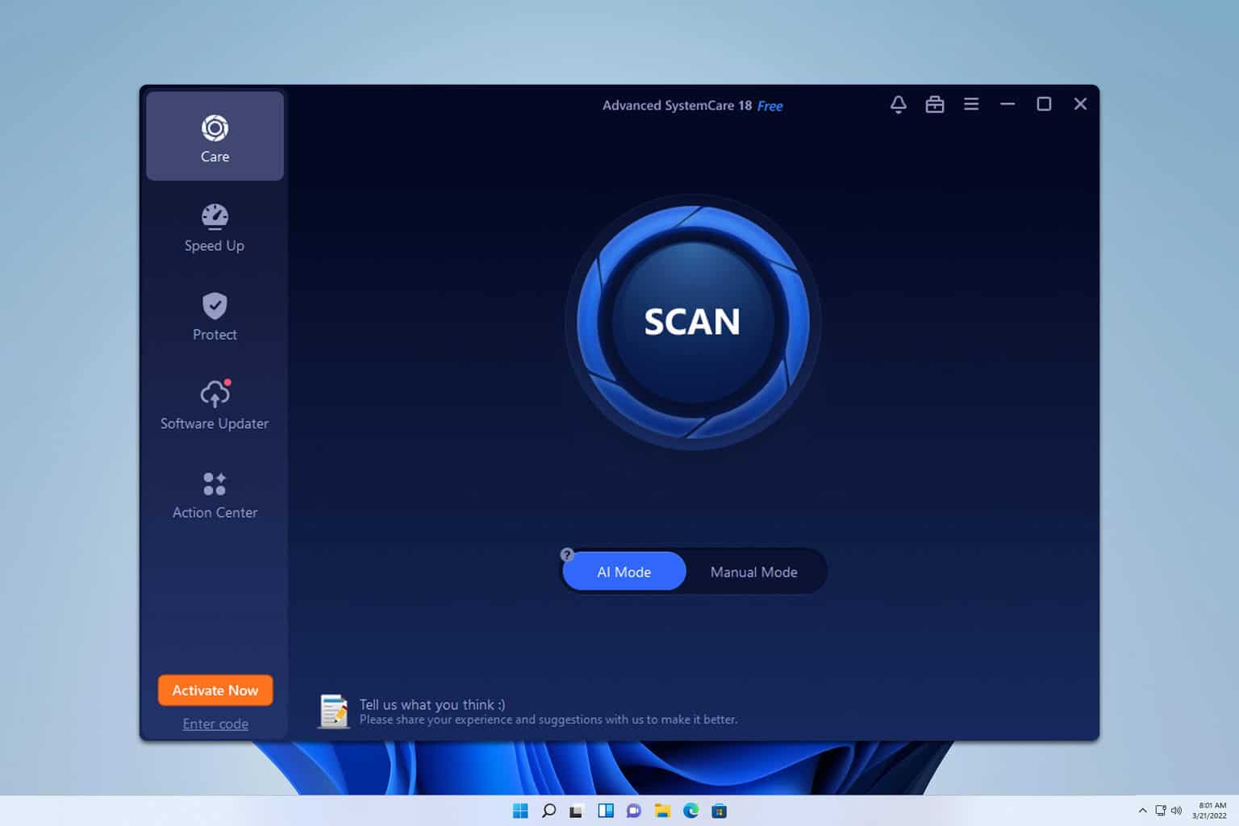Open the Enter code link
This screenshot has width=1239, height=826.
(x=215, y=724)
